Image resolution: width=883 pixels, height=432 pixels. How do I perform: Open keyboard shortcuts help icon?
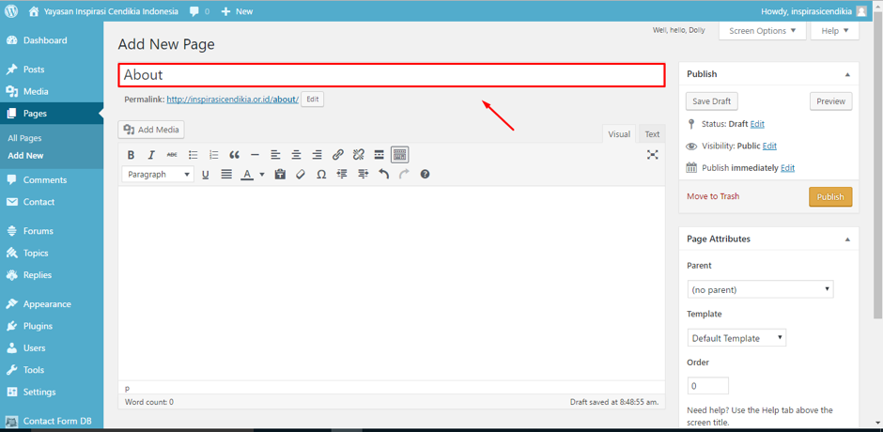click(x=426, y=175)
